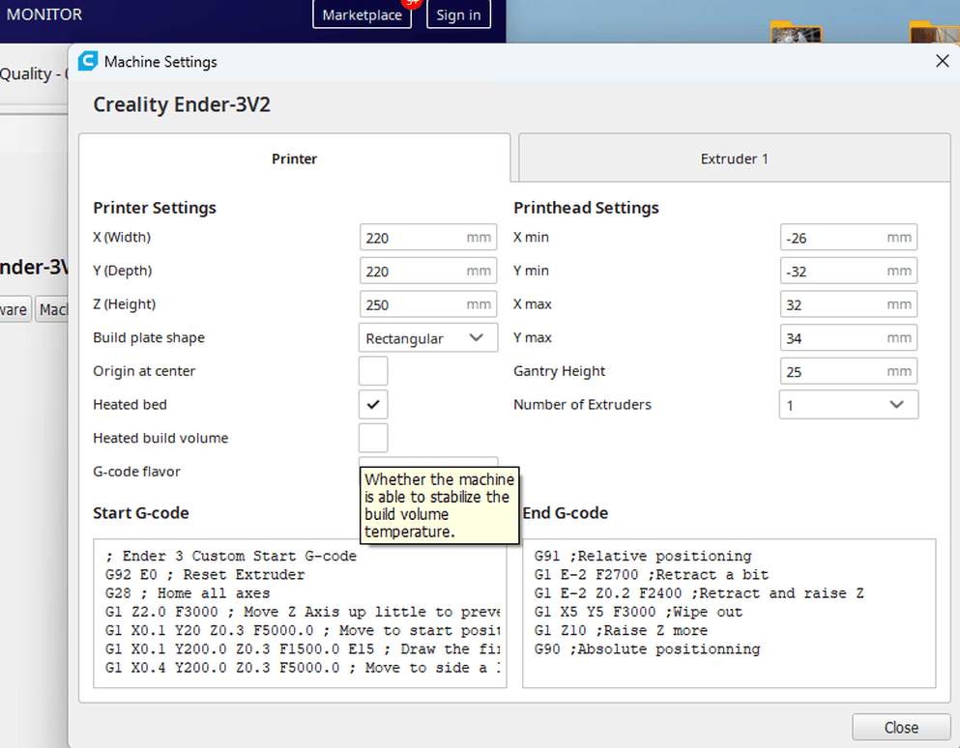Click the 'G91 ;Relative positioning' line
Screen dimensions: 960x748
(x=643, y=556)
